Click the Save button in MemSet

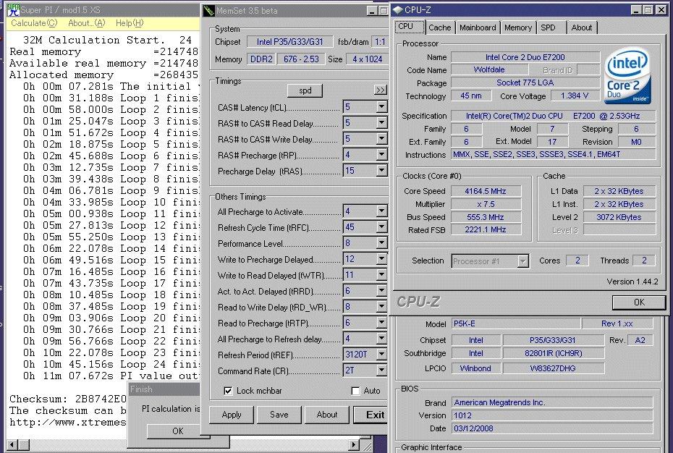(279, 415)
